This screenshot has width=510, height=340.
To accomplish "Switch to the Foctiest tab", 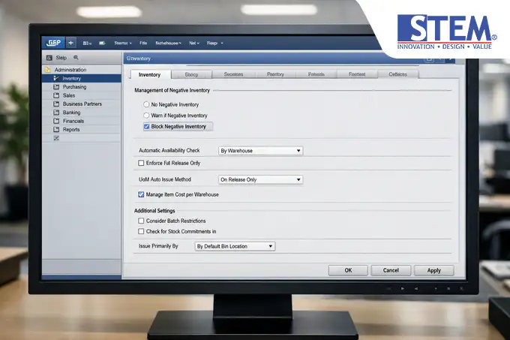I will [x=357, y=74].
